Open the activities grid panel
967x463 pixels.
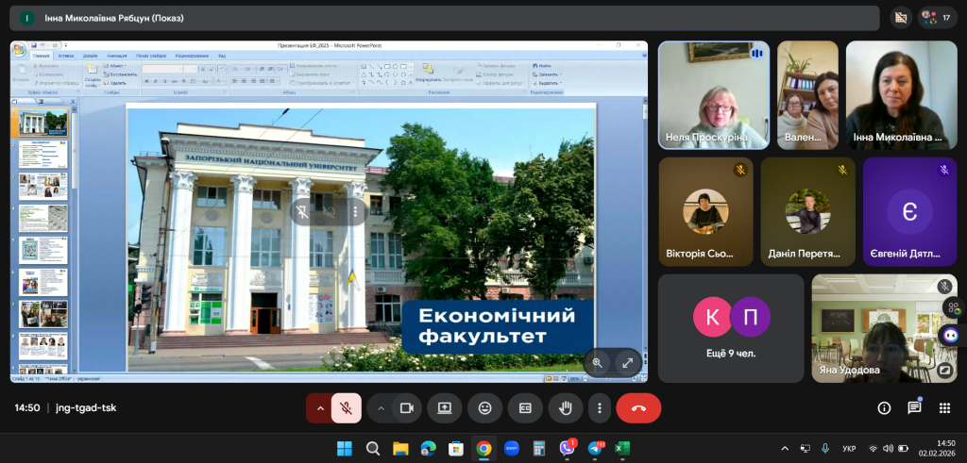(943, 407)
